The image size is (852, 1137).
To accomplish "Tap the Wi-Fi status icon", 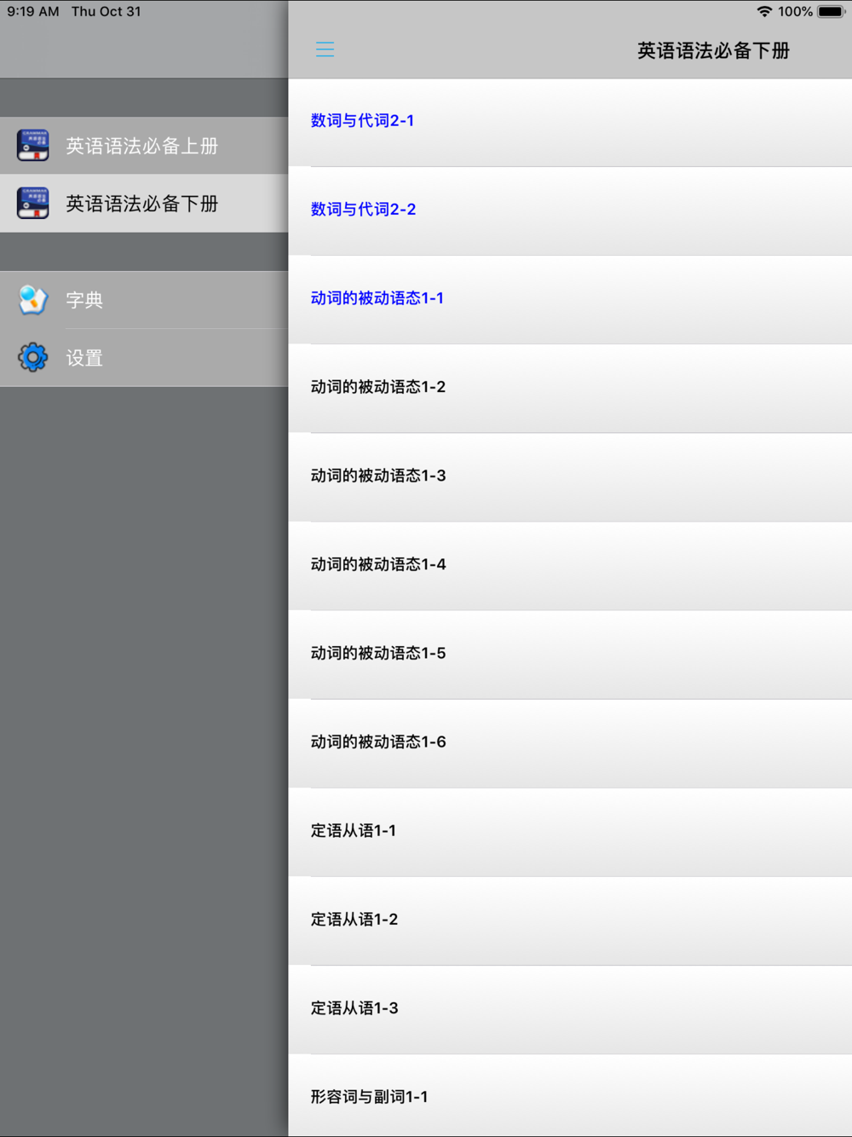I will pyautogui.click(x=764, y=12).
